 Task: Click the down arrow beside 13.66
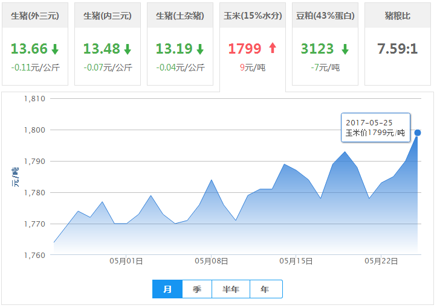pyautogui.click(x=55, y=49)
